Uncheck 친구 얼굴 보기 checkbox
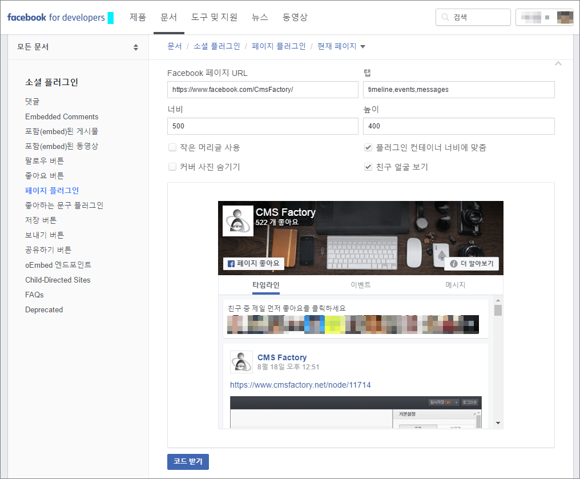The height and width of the screenshot is (479, 580). pyautogui.click(x=368, y=167)
